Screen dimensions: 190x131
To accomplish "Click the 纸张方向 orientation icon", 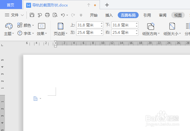I will [x=151, y=26].
